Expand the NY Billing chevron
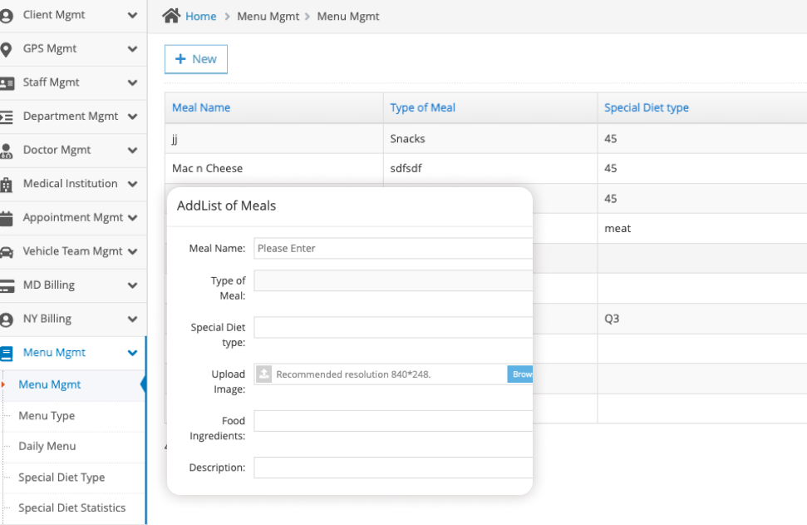Image resolution: width=807 pixels, height=525 pixels. (x=132, y=319)
